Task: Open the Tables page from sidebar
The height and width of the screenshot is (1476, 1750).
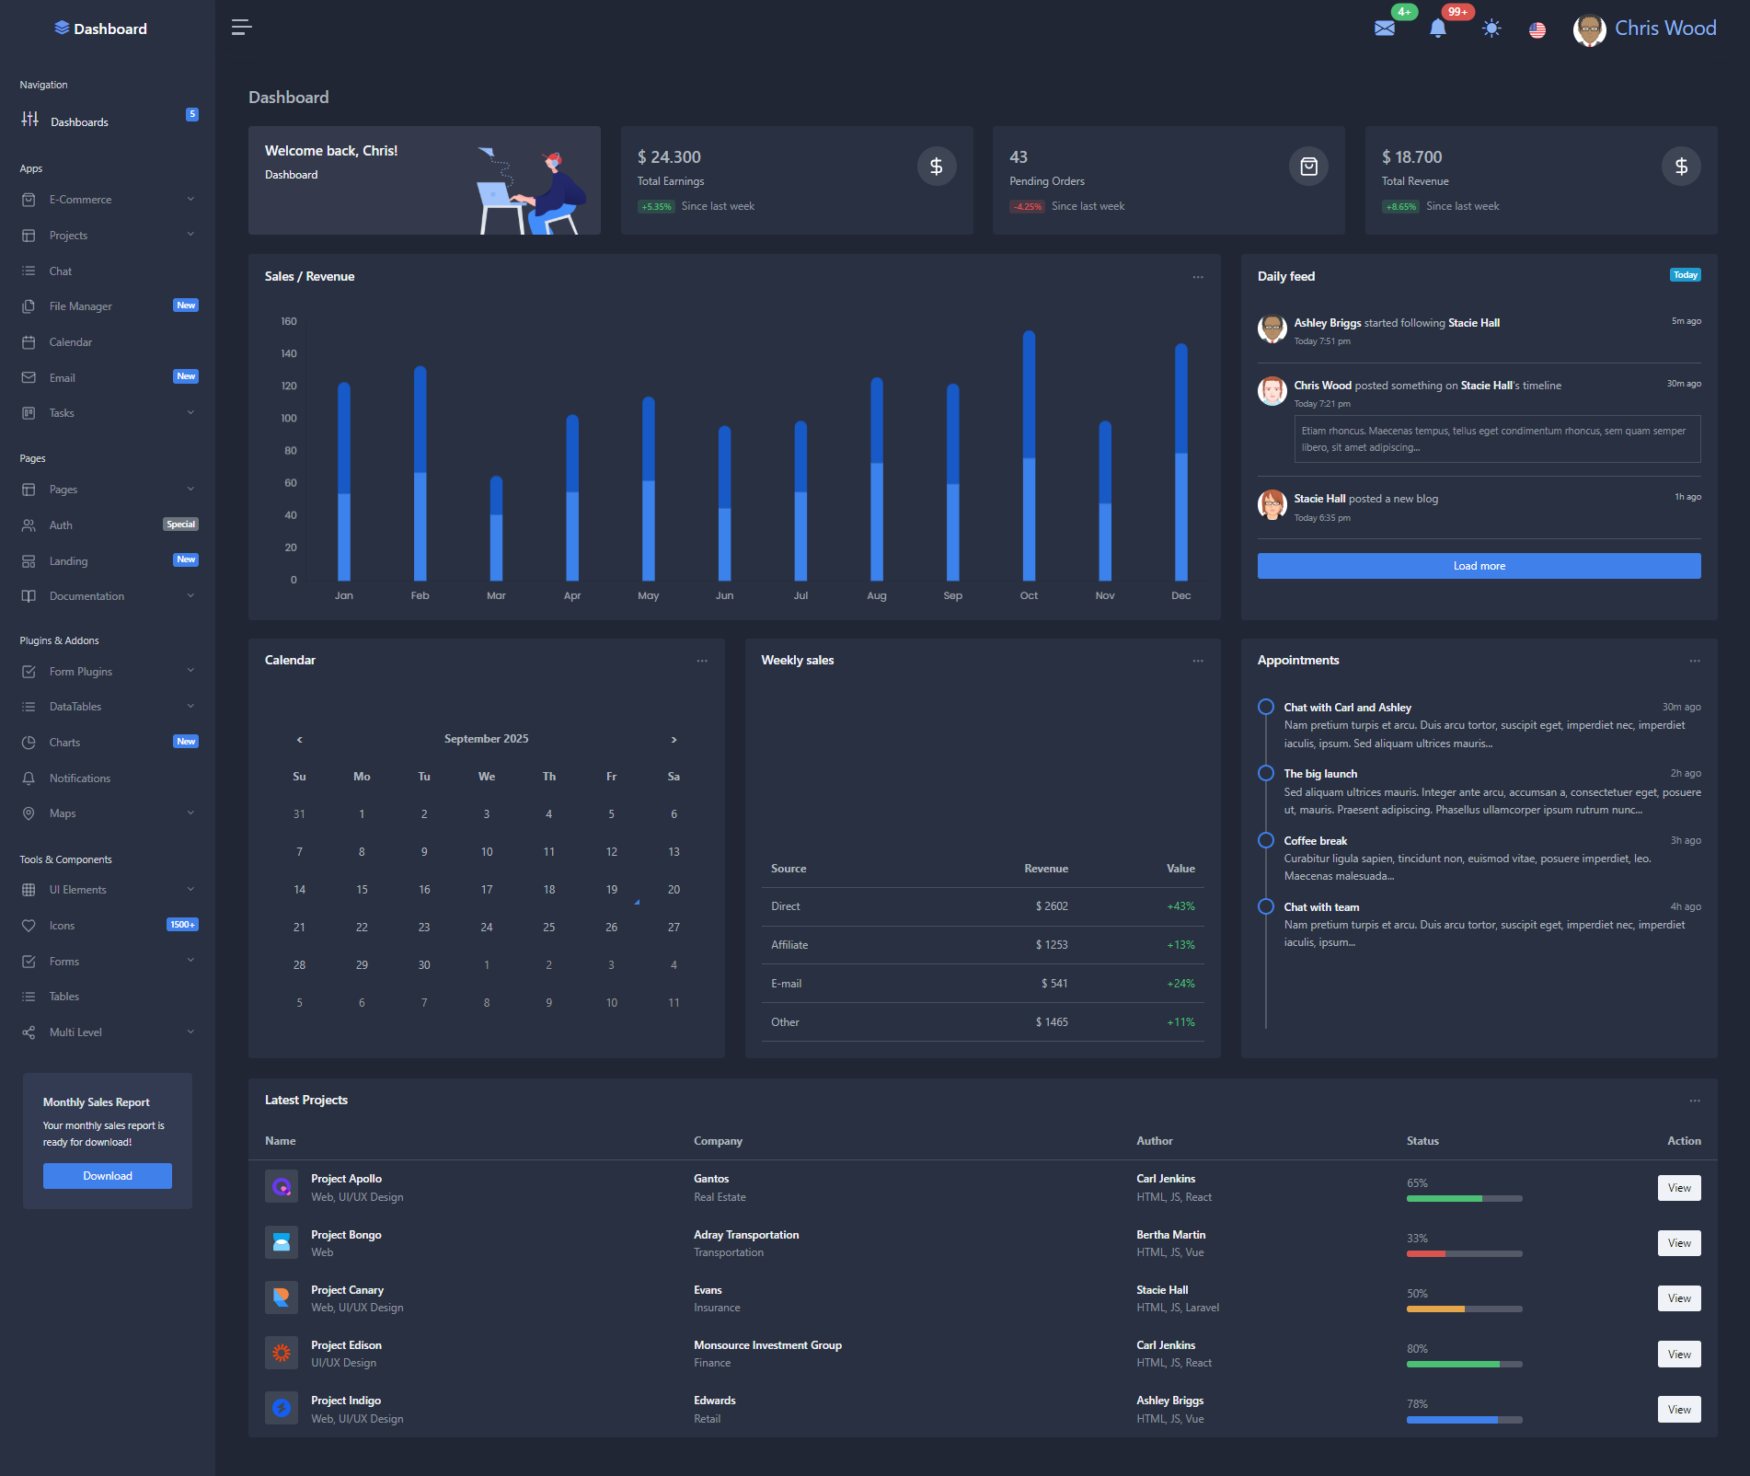Action: click(63, 996)
